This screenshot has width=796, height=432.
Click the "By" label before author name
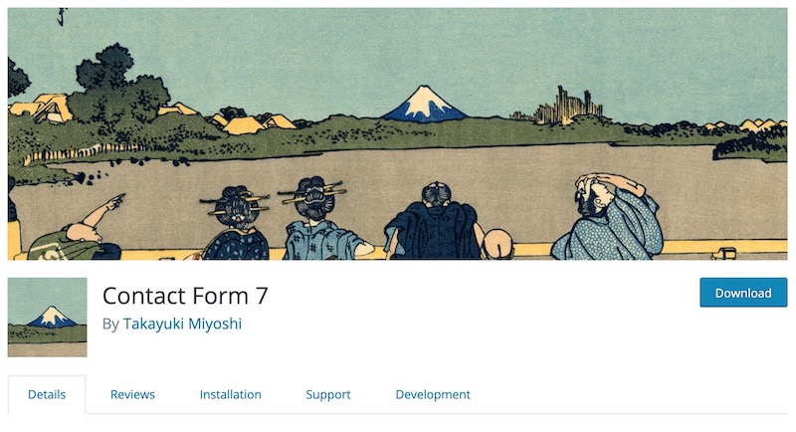[110, 324]
